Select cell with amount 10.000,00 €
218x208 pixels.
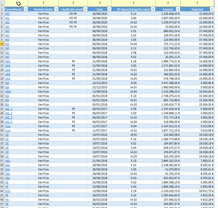168,27
